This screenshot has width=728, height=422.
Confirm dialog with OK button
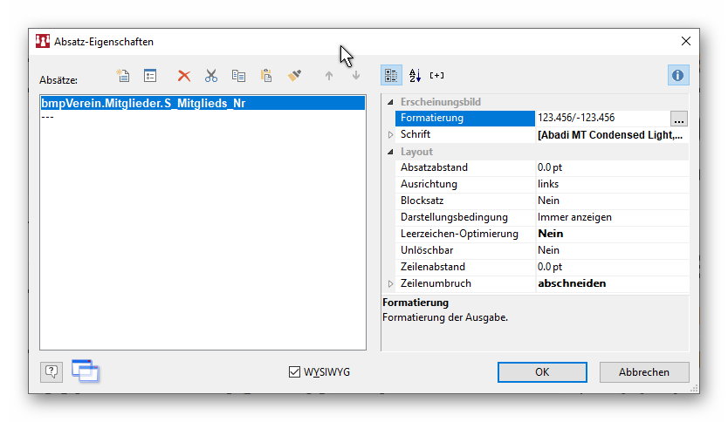point(542,372)
